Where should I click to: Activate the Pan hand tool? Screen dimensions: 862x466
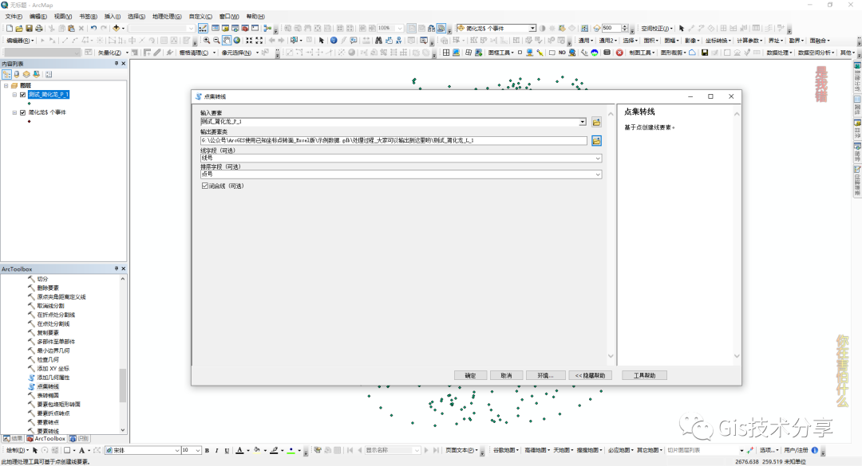[227, 40]
